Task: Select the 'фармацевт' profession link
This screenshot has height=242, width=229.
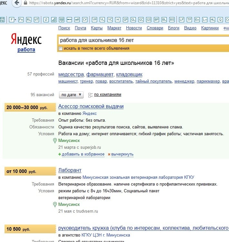Action: (100, 75)
